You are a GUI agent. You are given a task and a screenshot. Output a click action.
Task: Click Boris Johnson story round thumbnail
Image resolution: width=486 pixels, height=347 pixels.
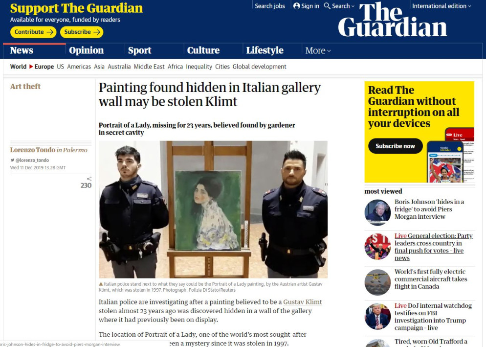377,212
